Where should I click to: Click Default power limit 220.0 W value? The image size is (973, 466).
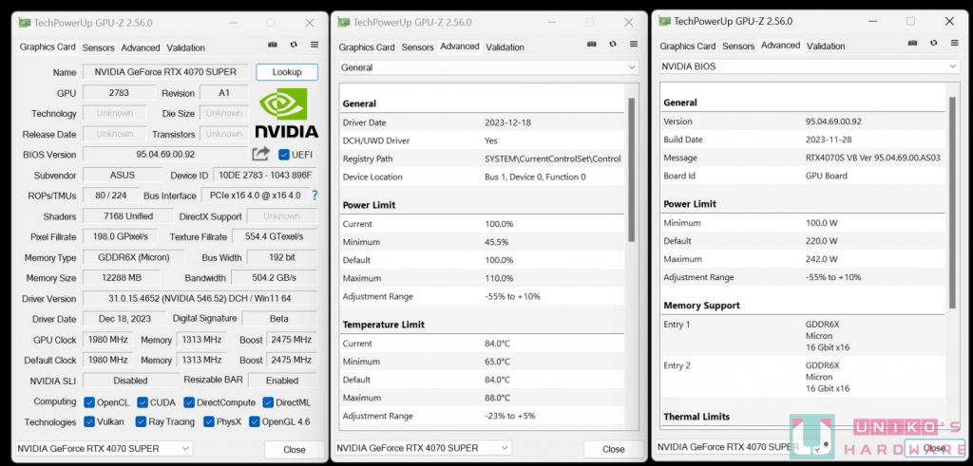click(x=822, y=241)
